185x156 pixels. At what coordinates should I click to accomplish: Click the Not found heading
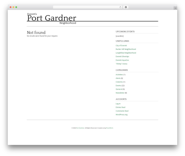pyautogui.click(x=36, y=32)
